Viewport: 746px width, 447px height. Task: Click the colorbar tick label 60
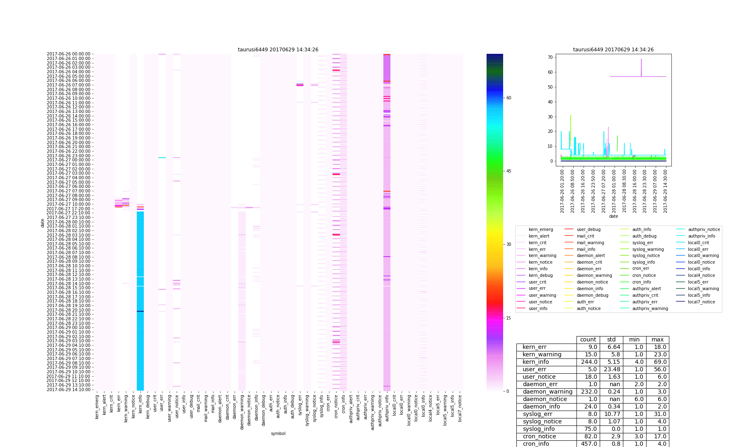pyautogui.click(x=509, y=98)
